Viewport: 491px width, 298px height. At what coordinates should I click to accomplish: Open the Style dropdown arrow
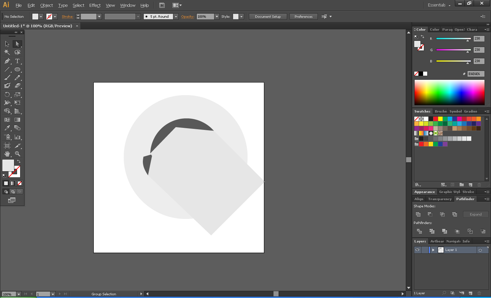[241, 16]
